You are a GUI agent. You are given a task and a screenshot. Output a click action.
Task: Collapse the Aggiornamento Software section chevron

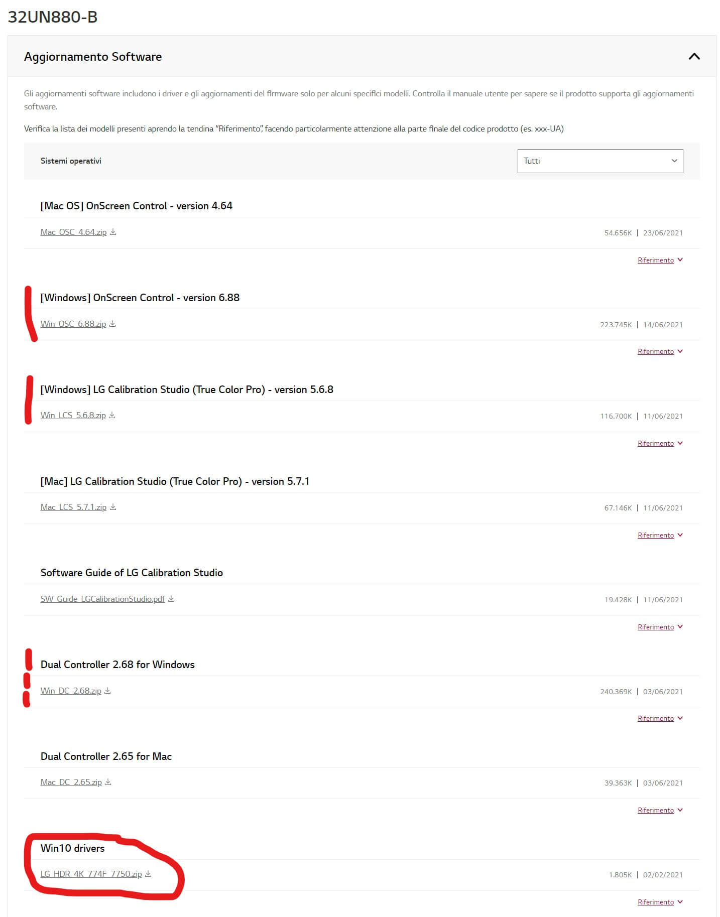point(694,56)
